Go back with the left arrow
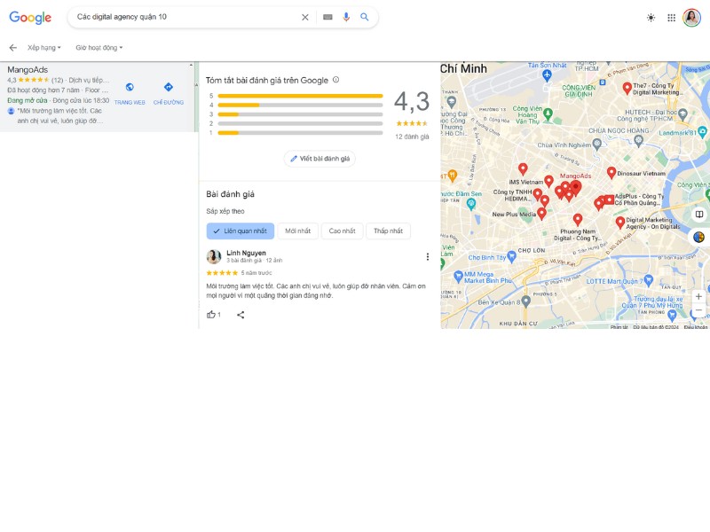 (x=12, y=48)
